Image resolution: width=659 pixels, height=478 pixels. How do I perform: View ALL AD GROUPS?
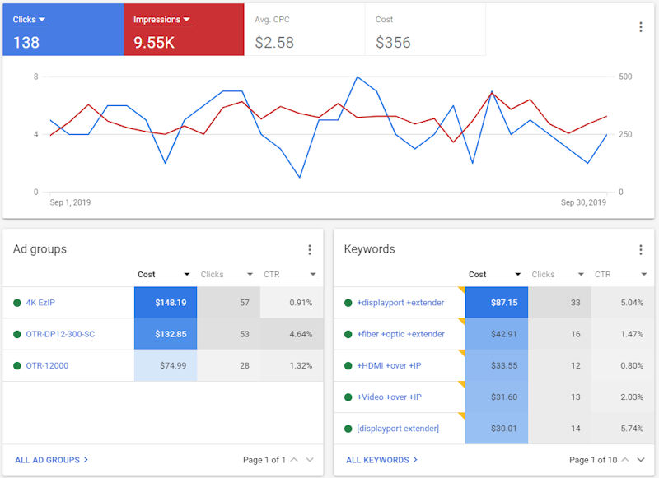click(x=51, y=460)
